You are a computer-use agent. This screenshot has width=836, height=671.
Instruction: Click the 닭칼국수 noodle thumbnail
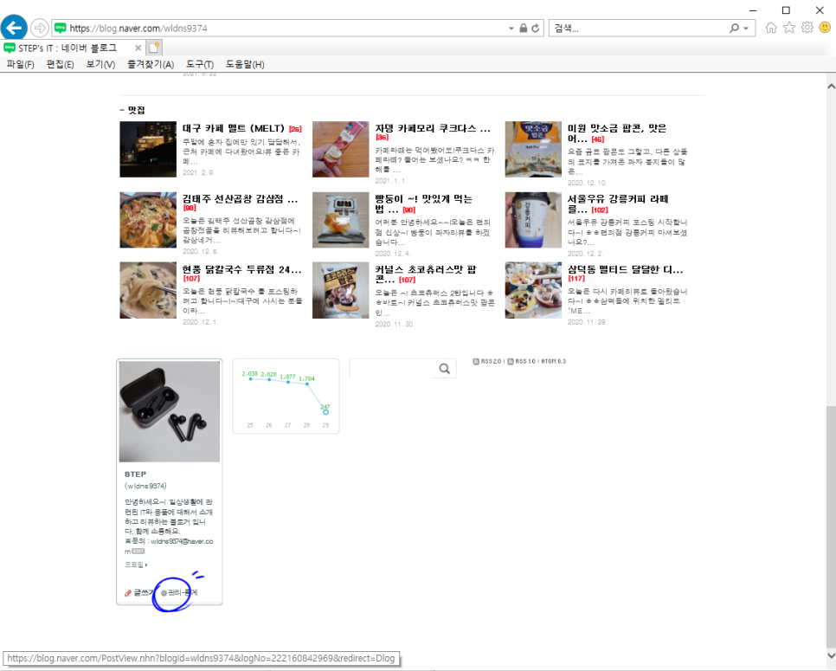pos(148,290)
